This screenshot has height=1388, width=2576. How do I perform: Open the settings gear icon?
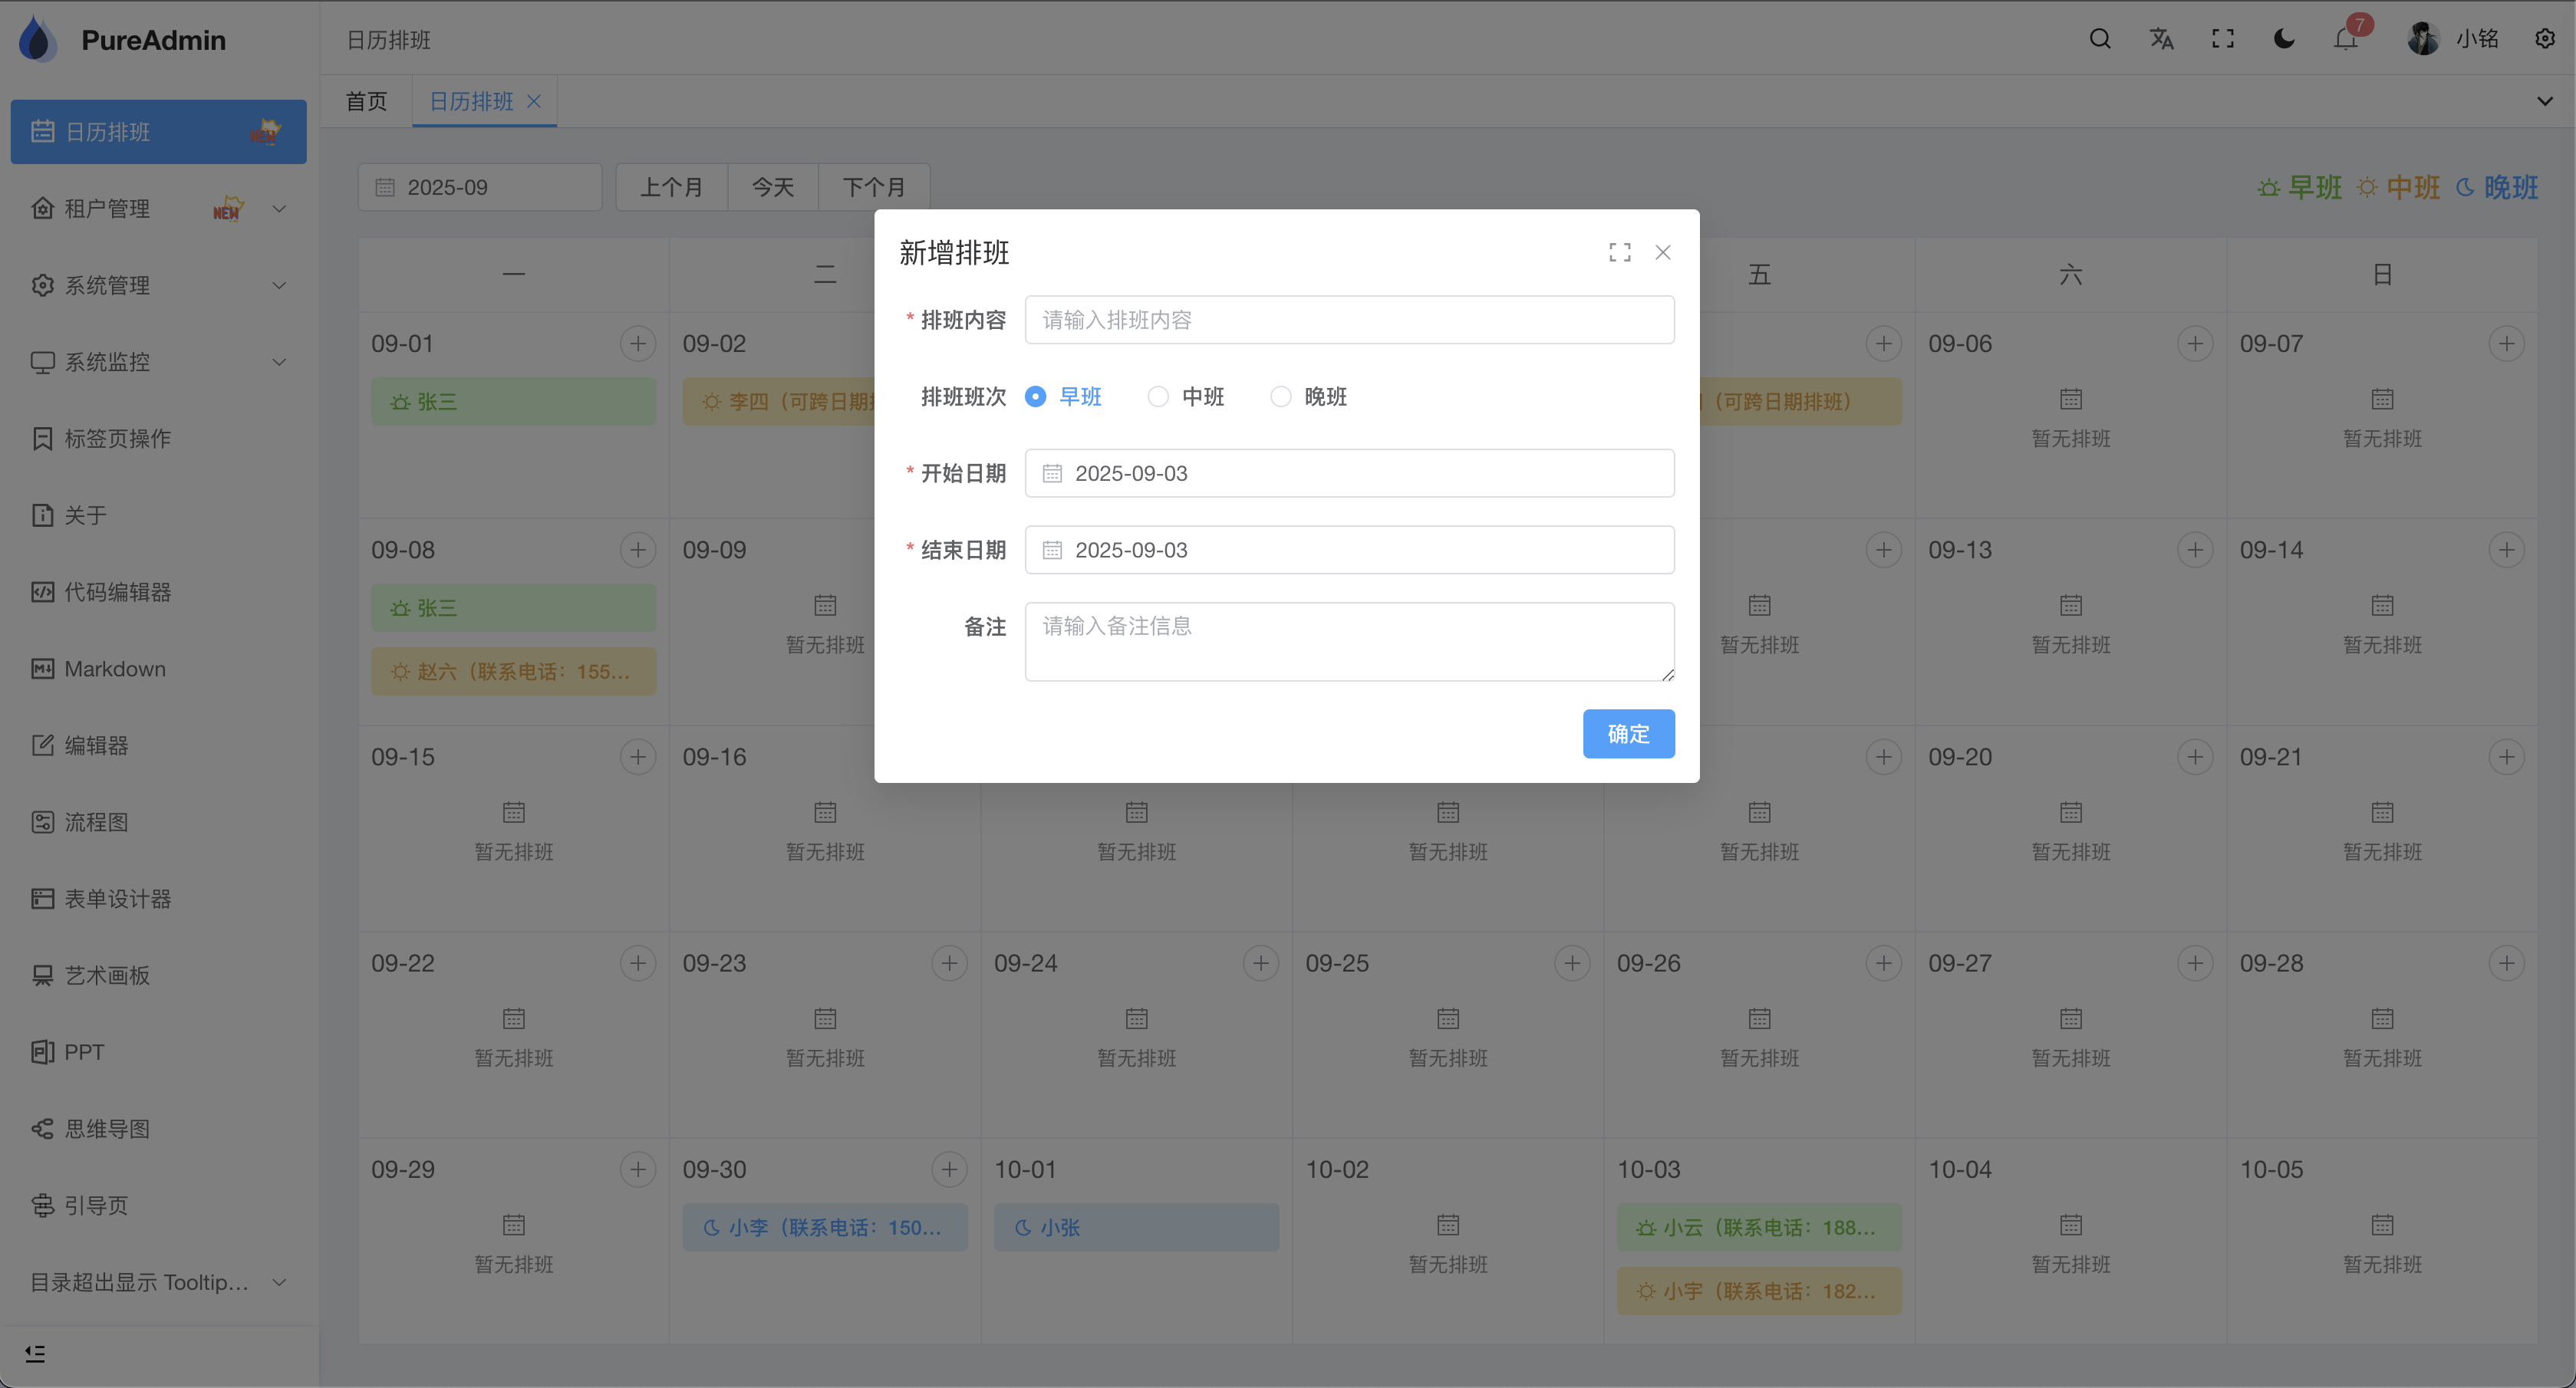point(2545,39)
